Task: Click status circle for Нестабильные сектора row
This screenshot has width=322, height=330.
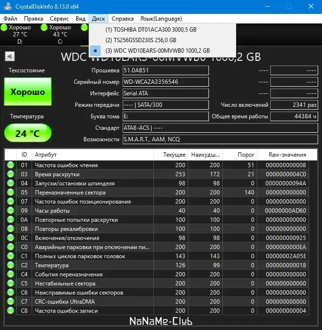Action: click(11, 283)
